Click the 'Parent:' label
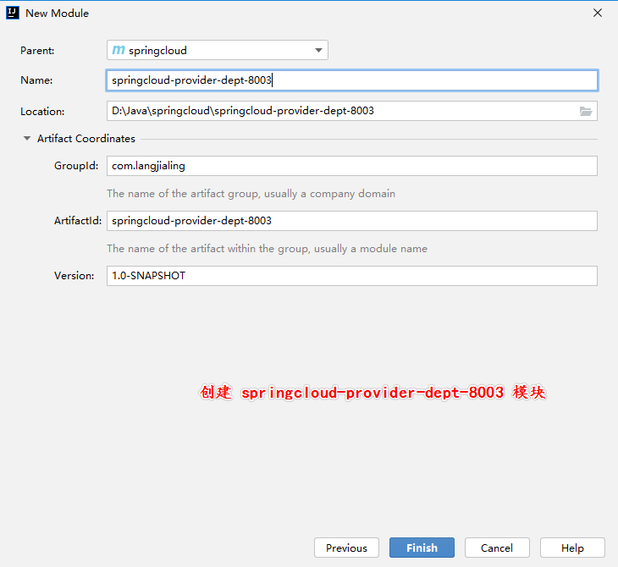The height and width of the screenshot is (567, 618). pyautogui.click(x=37, y=51)
